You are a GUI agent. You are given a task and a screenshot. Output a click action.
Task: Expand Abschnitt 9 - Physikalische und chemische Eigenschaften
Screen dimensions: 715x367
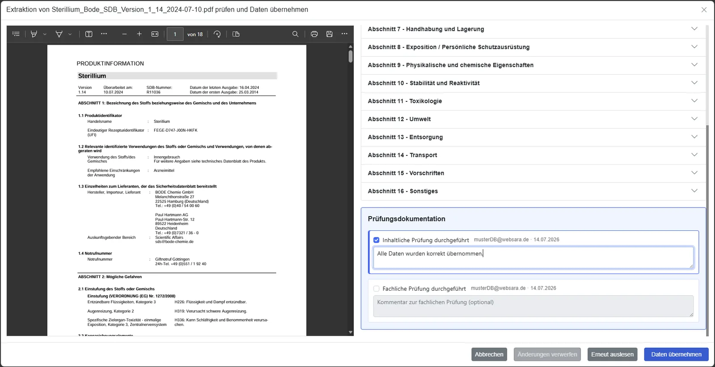pos(533,65)
